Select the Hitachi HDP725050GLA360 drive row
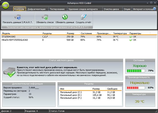Image resolution: width=158 pixels, height=113 pixels. click(79, 40)
